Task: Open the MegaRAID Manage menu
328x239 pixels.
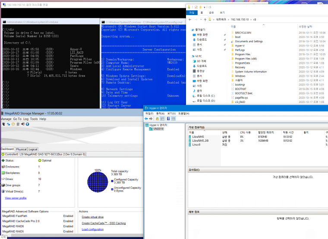Action: click(x=6, y=119)
